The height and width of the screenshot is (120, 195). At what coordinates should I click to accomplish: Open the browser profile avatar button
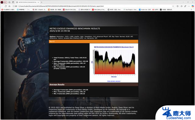[4, 2]
